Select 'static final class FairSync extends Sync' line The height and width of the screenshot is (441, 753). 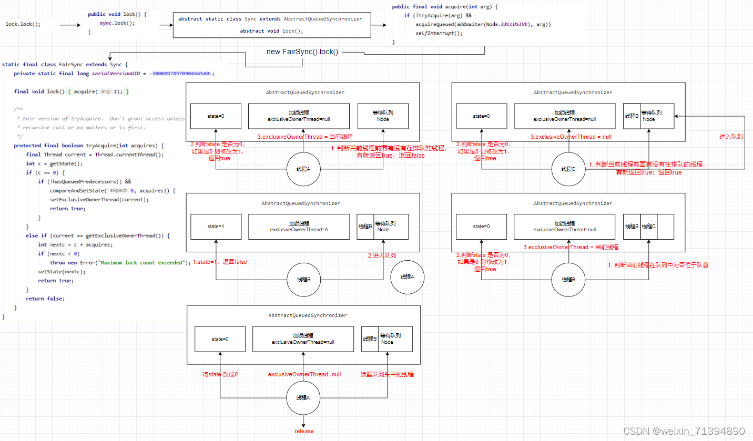pyautogui.click(x=65, y=65)
